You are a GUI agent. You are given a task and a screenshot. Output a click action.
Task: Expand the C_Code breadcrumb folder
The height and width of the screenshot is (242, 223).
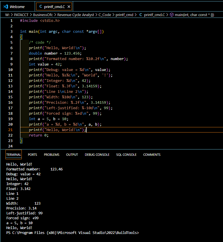coord(105,15)
